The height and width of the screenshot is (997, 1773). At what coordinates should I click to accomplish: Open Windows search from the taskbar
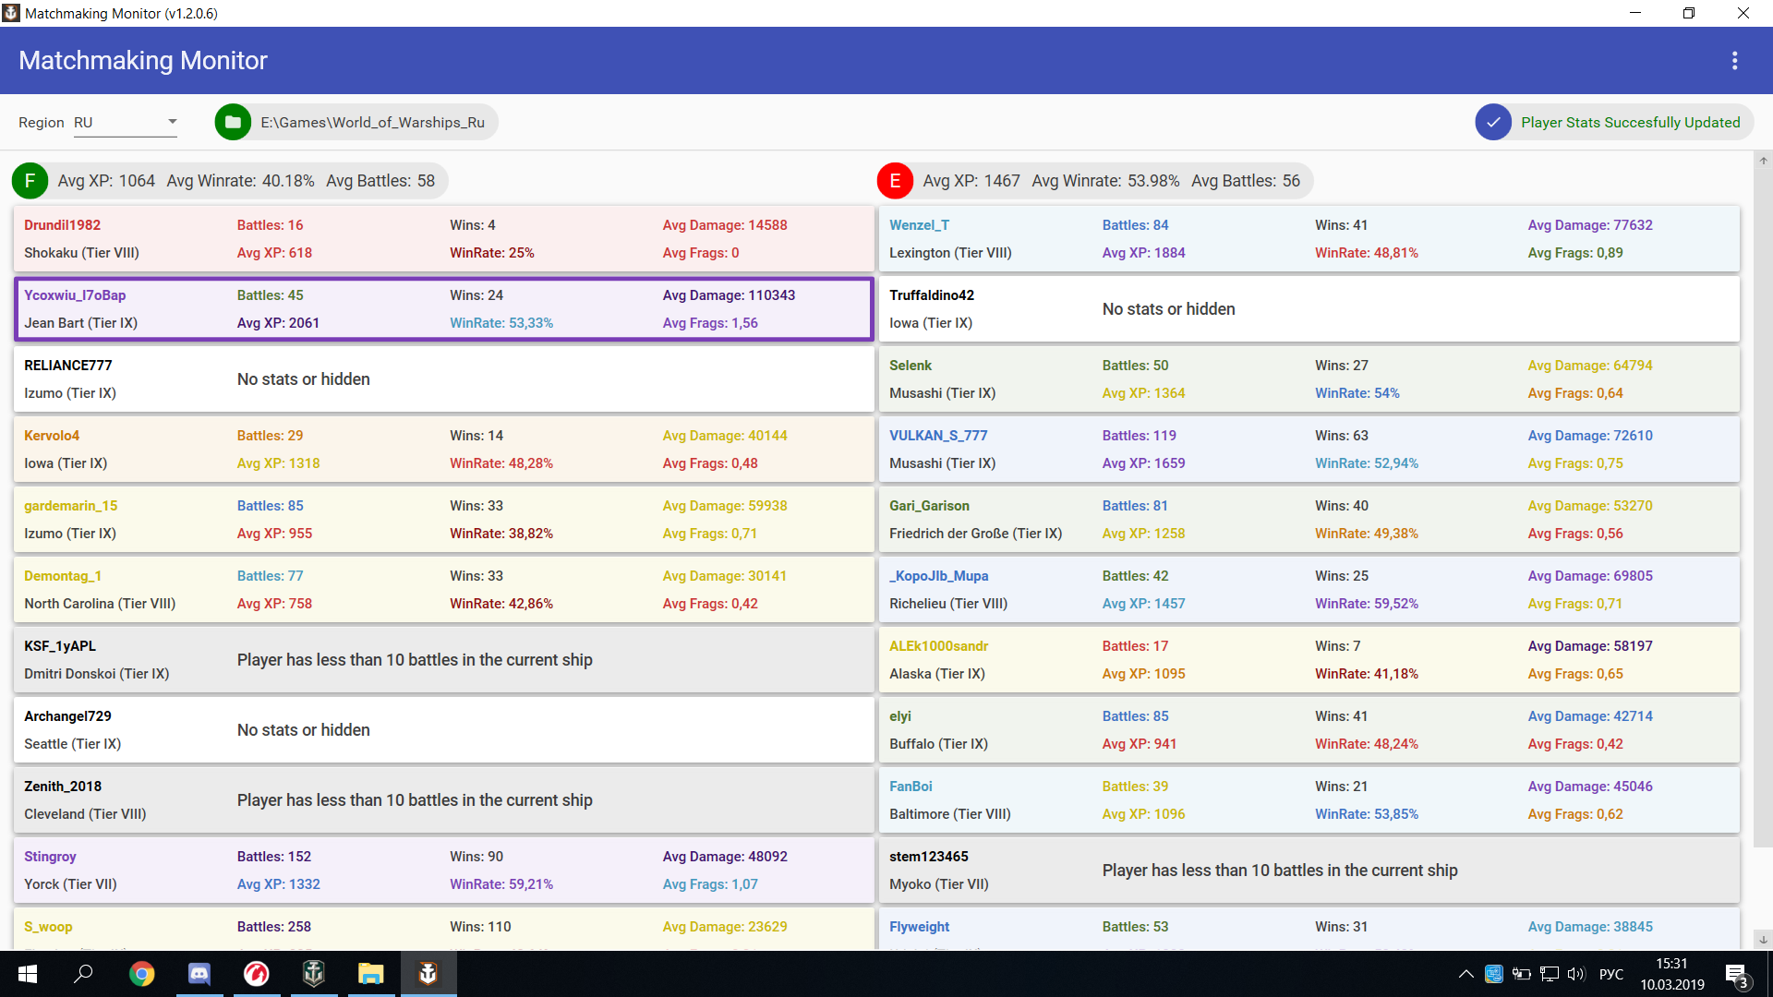(84, 974)
